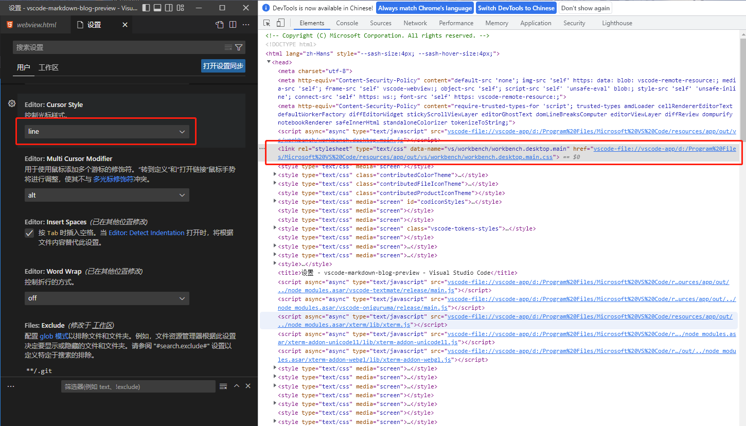Click the 打开设置同步 button
The width and height of the screenshot is (746, 426).
point(223,65)
